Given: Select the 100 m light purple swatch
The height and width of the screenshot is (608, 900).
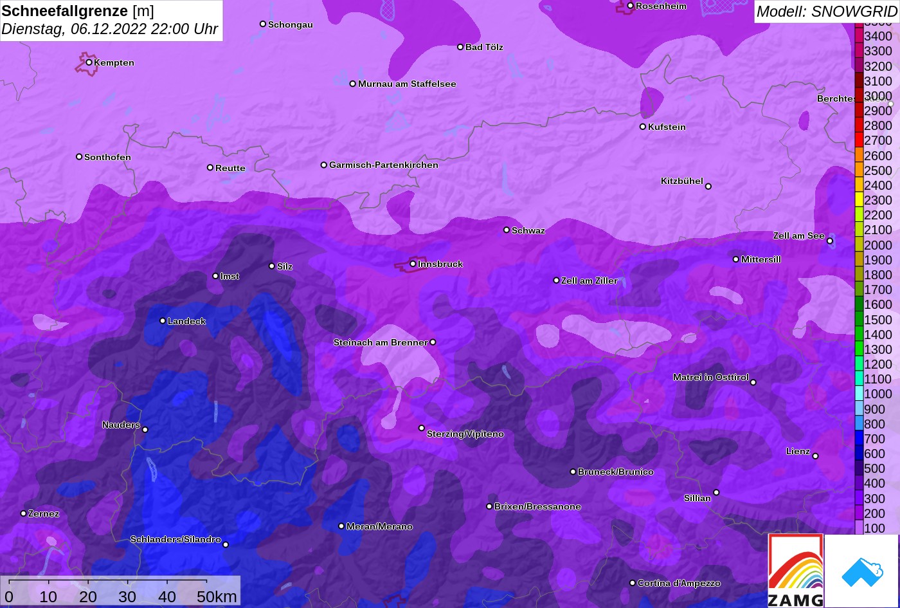Looking at the screenshot, I should pos(859,528).
